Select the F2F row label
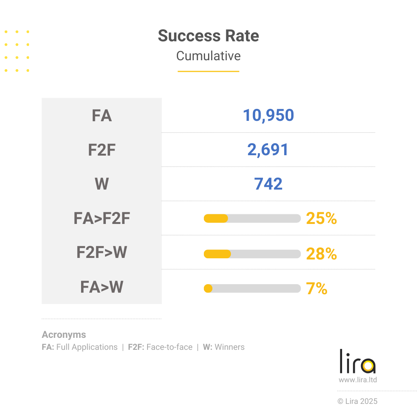 [x=102, y=150]
